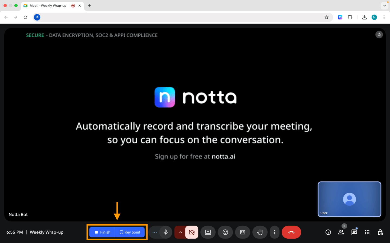This screenshot has width=390, height=243.
Task: Toggle closed captions (CC)
Action: pyautogui.click(x=243, y=232)
